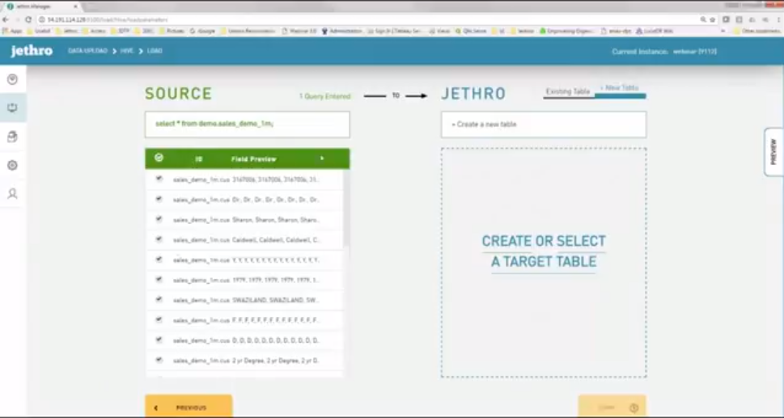Image resolution: width=784 pixels, height=418 pixels.
Task: Click the 2 yr Degree preview text
Action: pos(276,360)
